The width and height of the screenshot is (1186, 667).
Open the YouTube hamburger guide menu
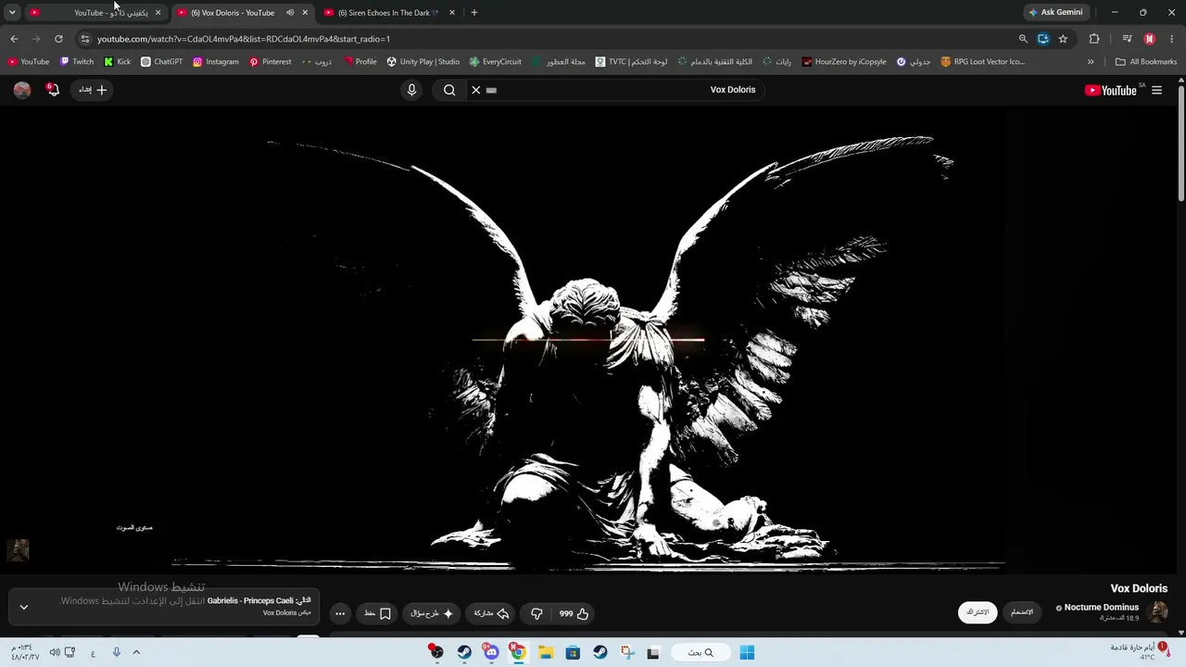coord(1156,90)
